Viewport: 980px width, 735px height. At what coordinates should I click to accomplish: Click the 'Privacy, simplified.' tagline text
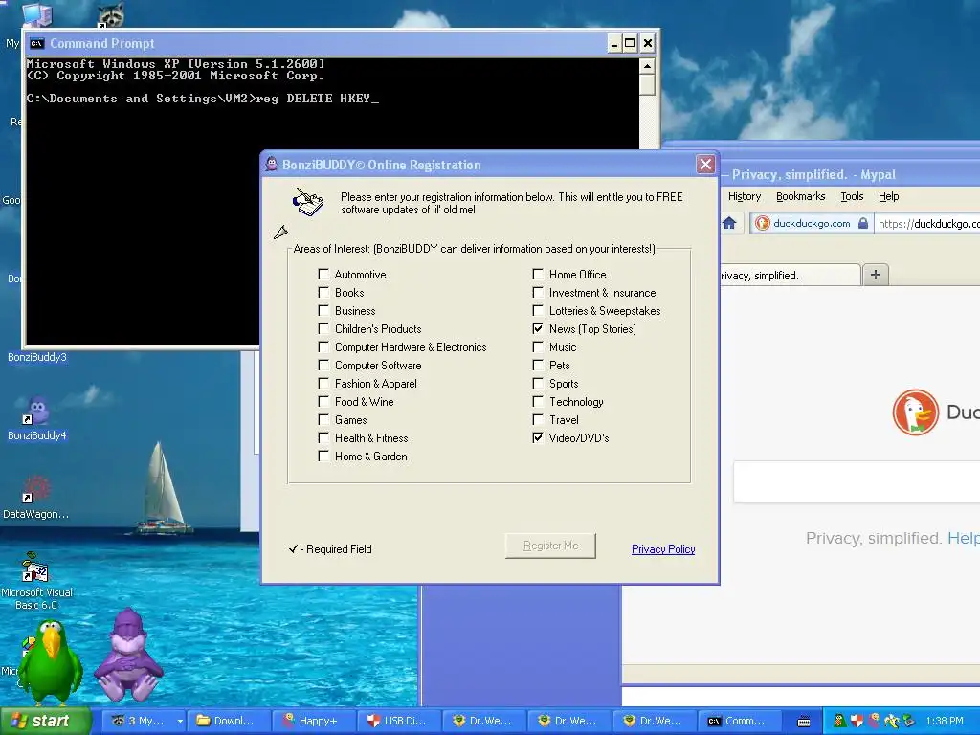(x=873, y=538)
